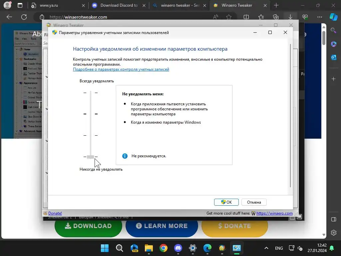Open Collections icon in Edge toolbar
341x256 pixels.
275,17
